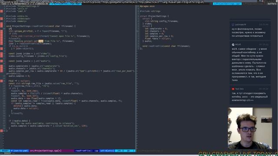Image resolution: width=278 pixels, height=156 pixels.
Task: Click the G avatar icon in chat
Action: tap(233, 45)
